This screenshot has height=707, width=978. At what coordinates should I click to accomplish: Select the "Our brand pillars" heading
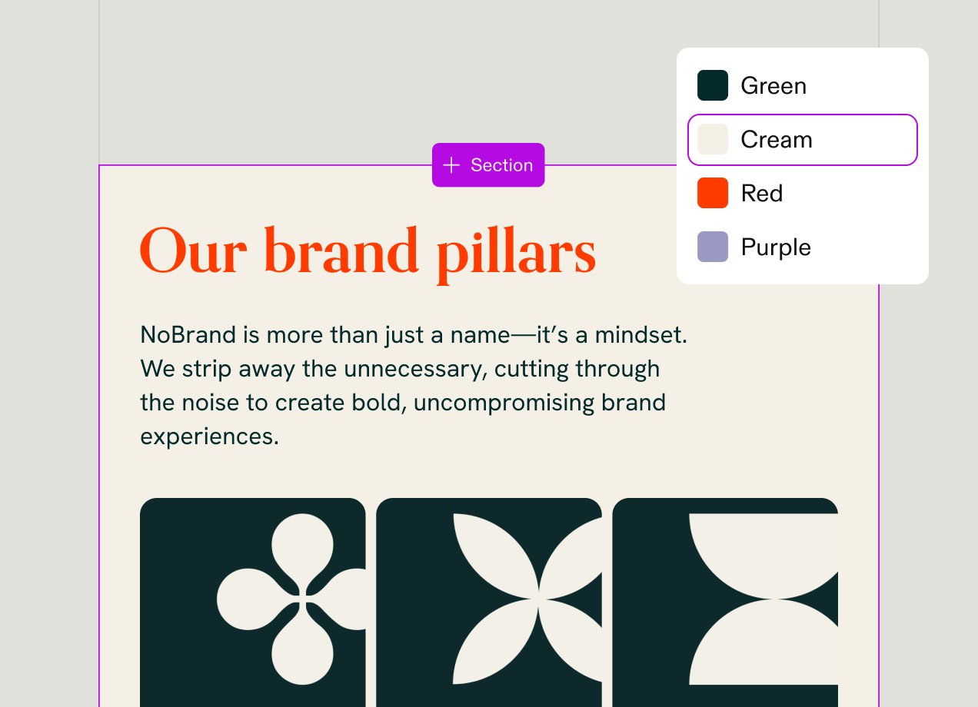tap(368, 251)
